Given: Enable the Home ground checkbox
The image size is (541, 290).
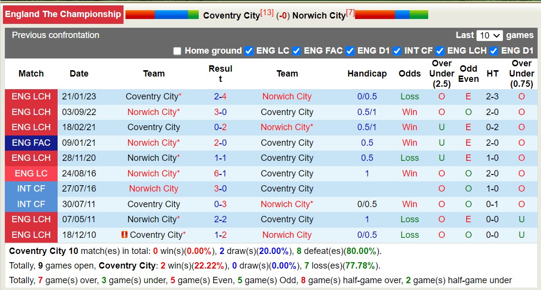Looking at the screenshot, I should (x=177, y=51).
